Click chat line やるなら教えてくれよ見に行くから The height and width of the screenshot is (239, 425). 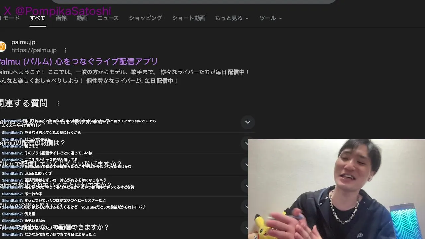point(52,133)
